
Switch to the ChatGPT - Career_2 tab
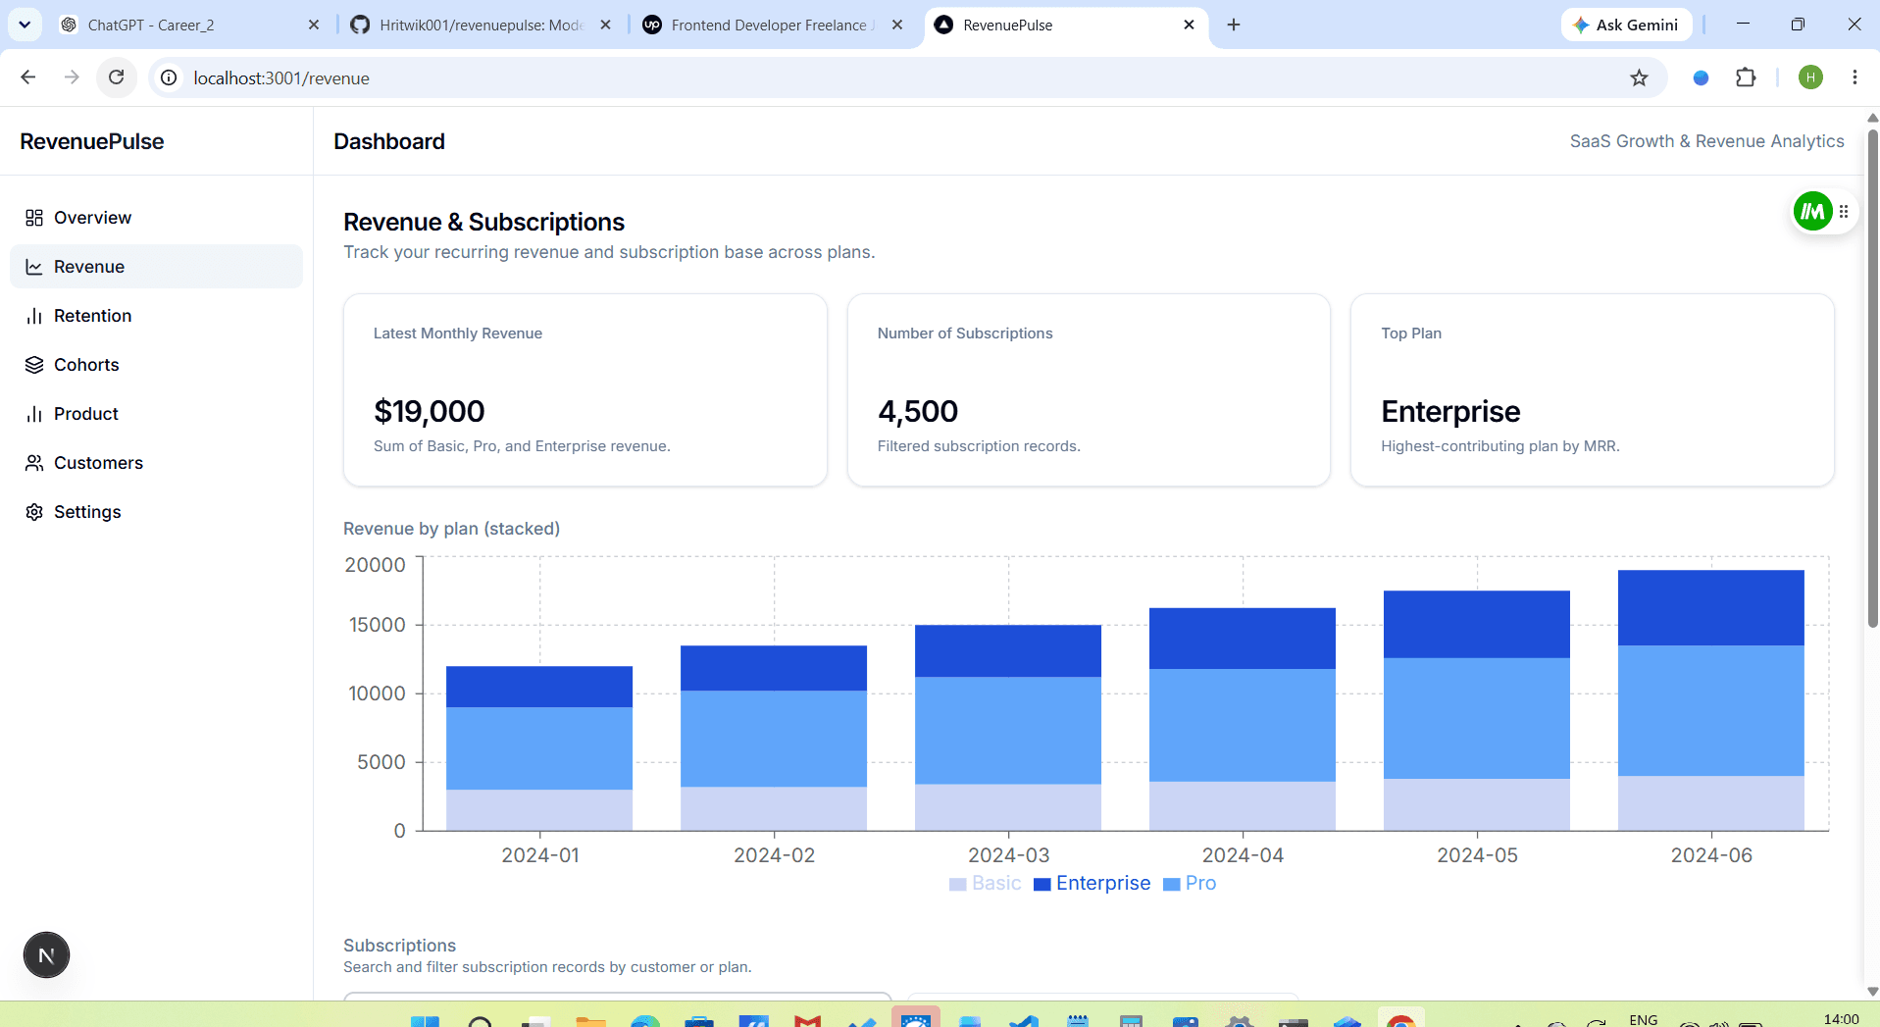pos(186,26)
